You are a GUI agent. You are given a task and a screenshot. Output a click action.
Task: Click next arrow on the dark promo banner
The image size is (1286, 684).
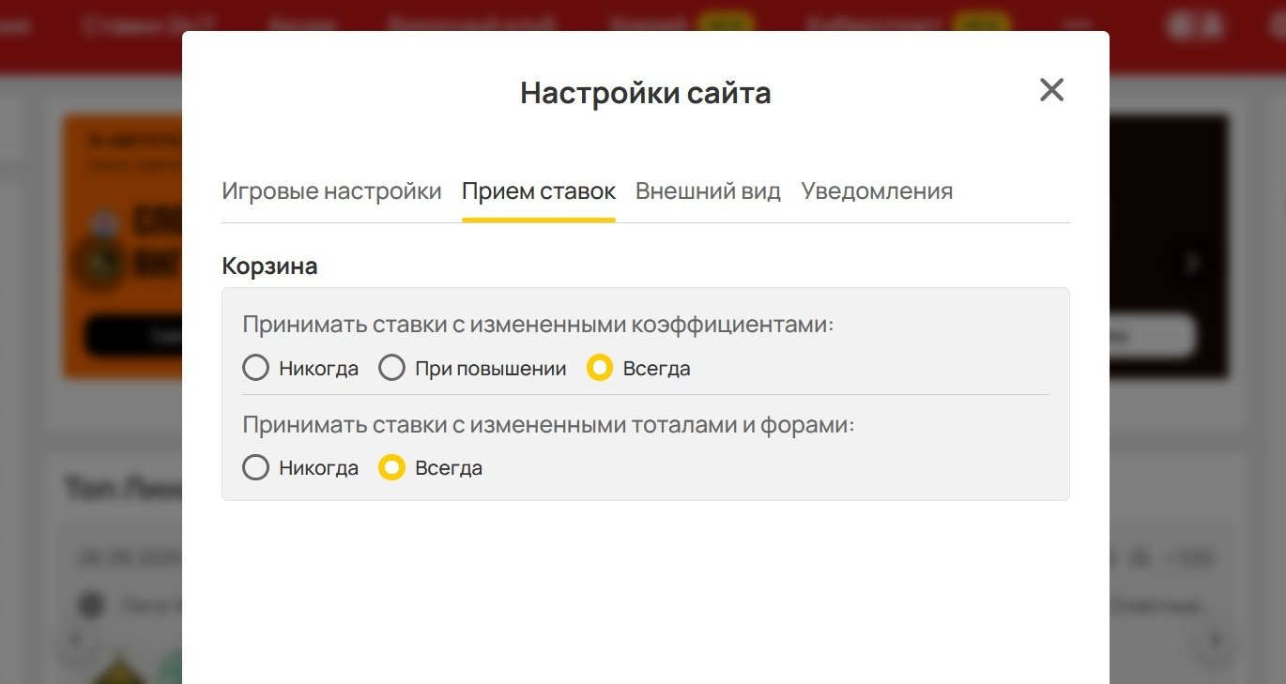pos(1193,264)
